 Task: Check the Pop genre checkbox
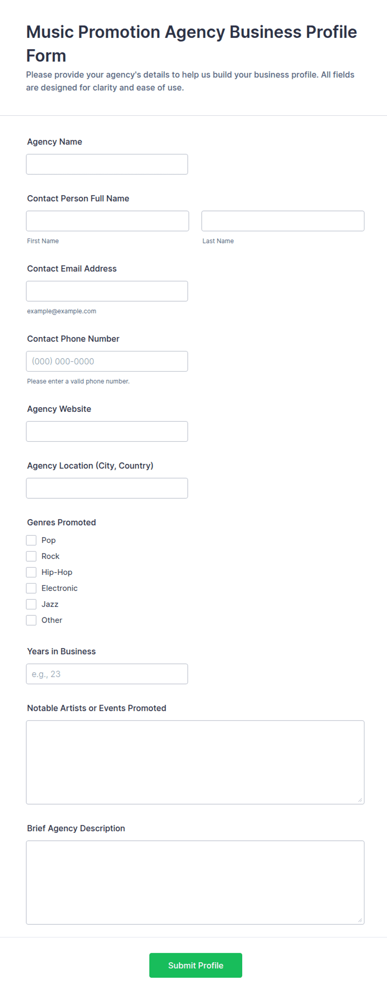tap(31, 540)
